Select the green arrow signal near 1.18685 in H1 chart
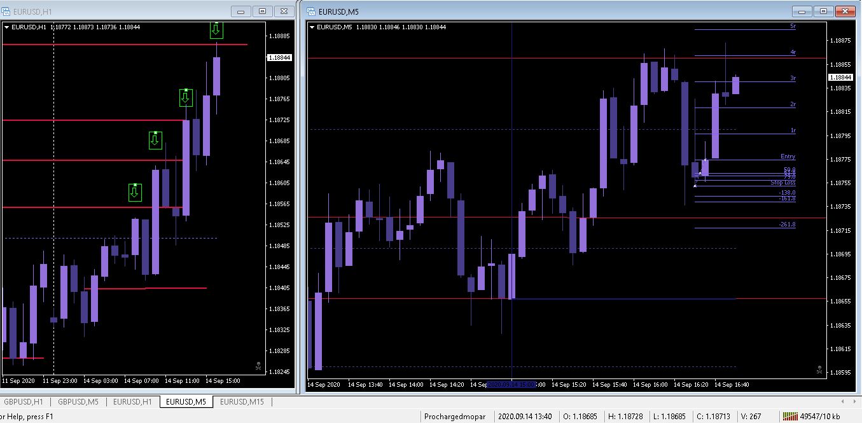Viewport: 862px width, 423px height. (155, 140)
